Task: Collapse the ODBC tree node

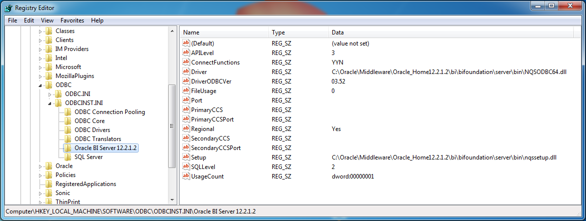Action: coord(41,85)
